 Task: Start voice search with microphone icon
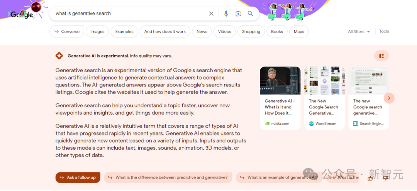coord(226,14)
